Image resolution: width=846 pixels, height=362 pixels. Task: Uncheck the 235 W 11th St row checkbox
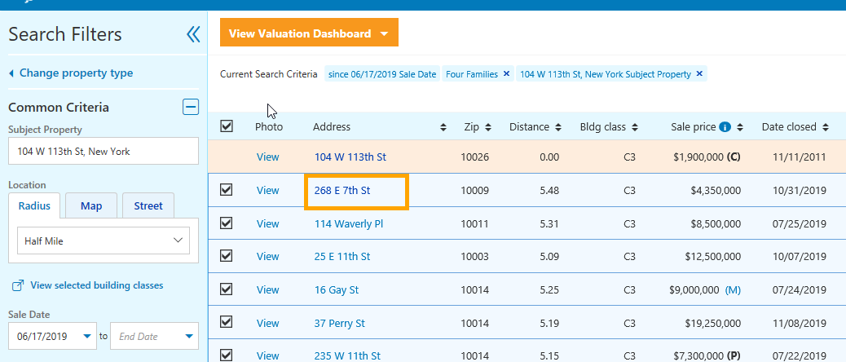point(227,355)
